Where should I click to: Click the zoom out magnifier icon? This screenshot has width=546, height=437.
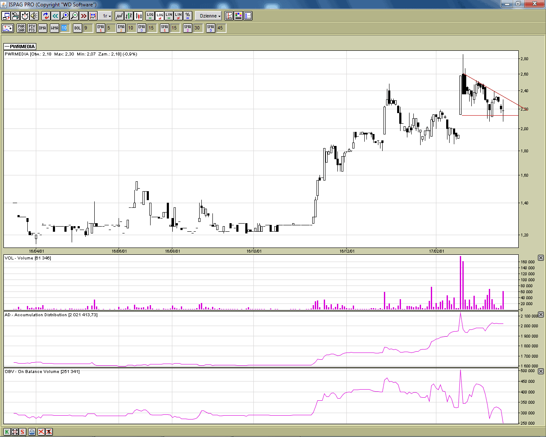point(74,16)
